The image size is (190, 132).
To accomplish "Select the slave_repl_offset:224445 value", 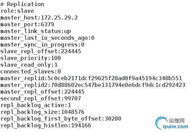I will pos(71,51).
